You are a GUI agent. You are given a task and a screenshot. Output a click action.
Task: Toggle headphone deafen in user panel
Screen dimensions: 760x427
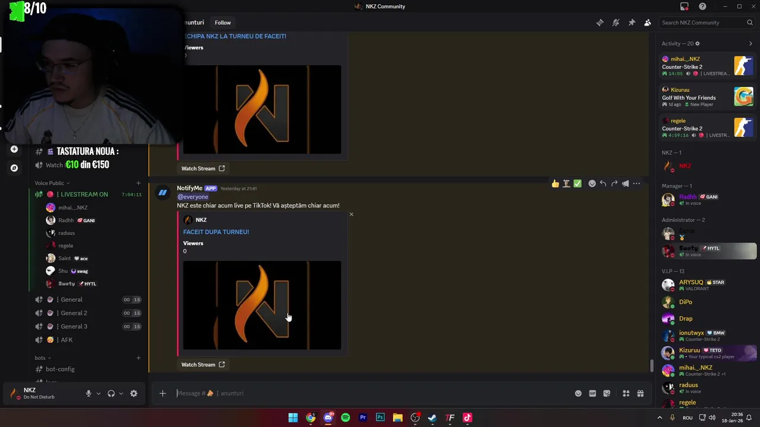[x=111, y=393]
